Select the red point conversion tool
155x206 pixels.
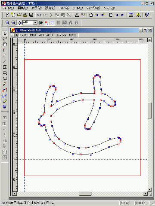[x=5, y=90]
